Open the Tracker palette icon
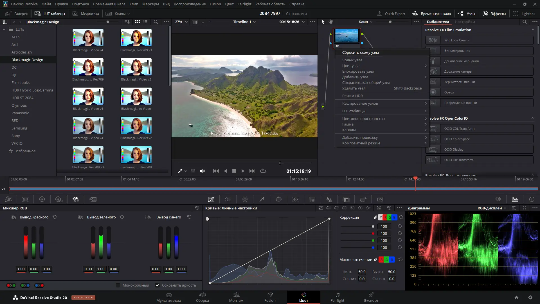The height and width of the screenshot is (304, 540). click(296, 199)
